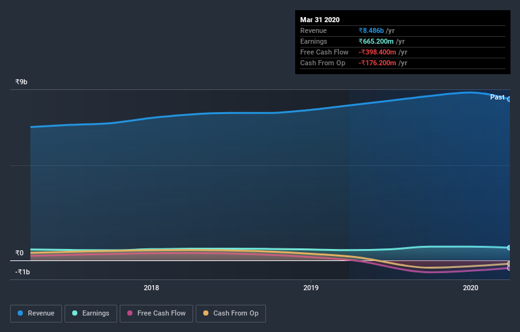Click the 2019 x-axis label
This screenshot has width=520, height=332.
(x=311, y=288)
